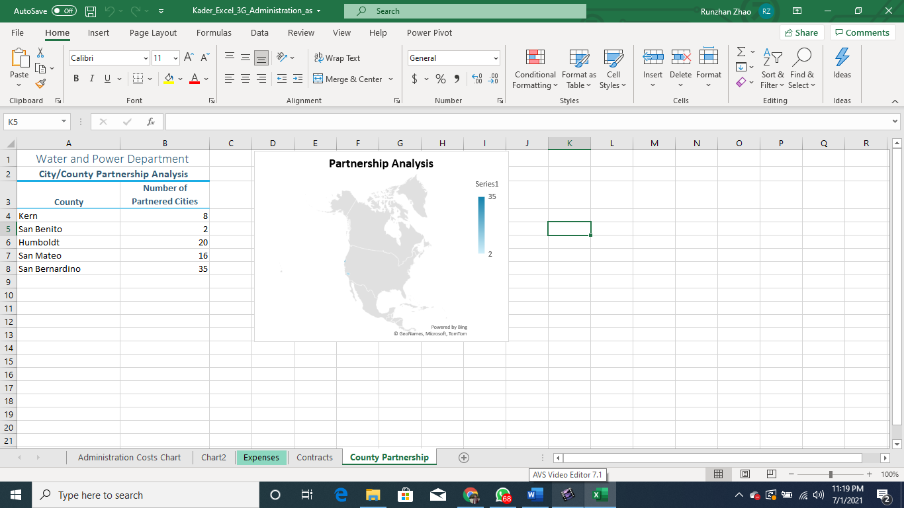Switch to Page Layout view icon
This screenshot has width=904, height=508.
click(745, 474)
